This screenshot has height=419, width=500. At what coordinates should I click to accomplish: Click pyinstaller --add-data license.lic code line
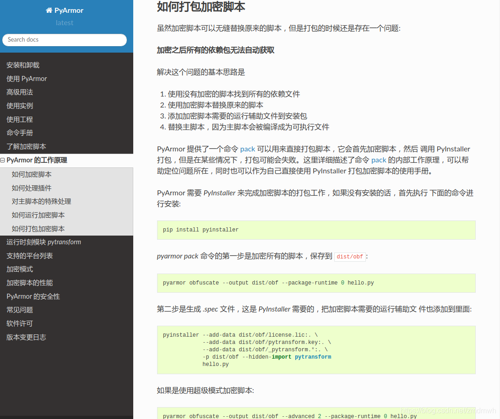[240, 335]
